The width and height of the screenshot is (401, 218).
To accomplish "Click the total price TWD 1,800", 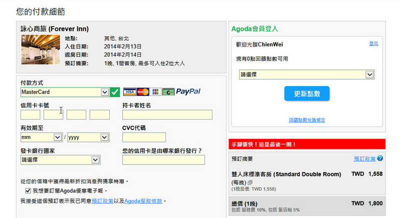I will 367,203.
